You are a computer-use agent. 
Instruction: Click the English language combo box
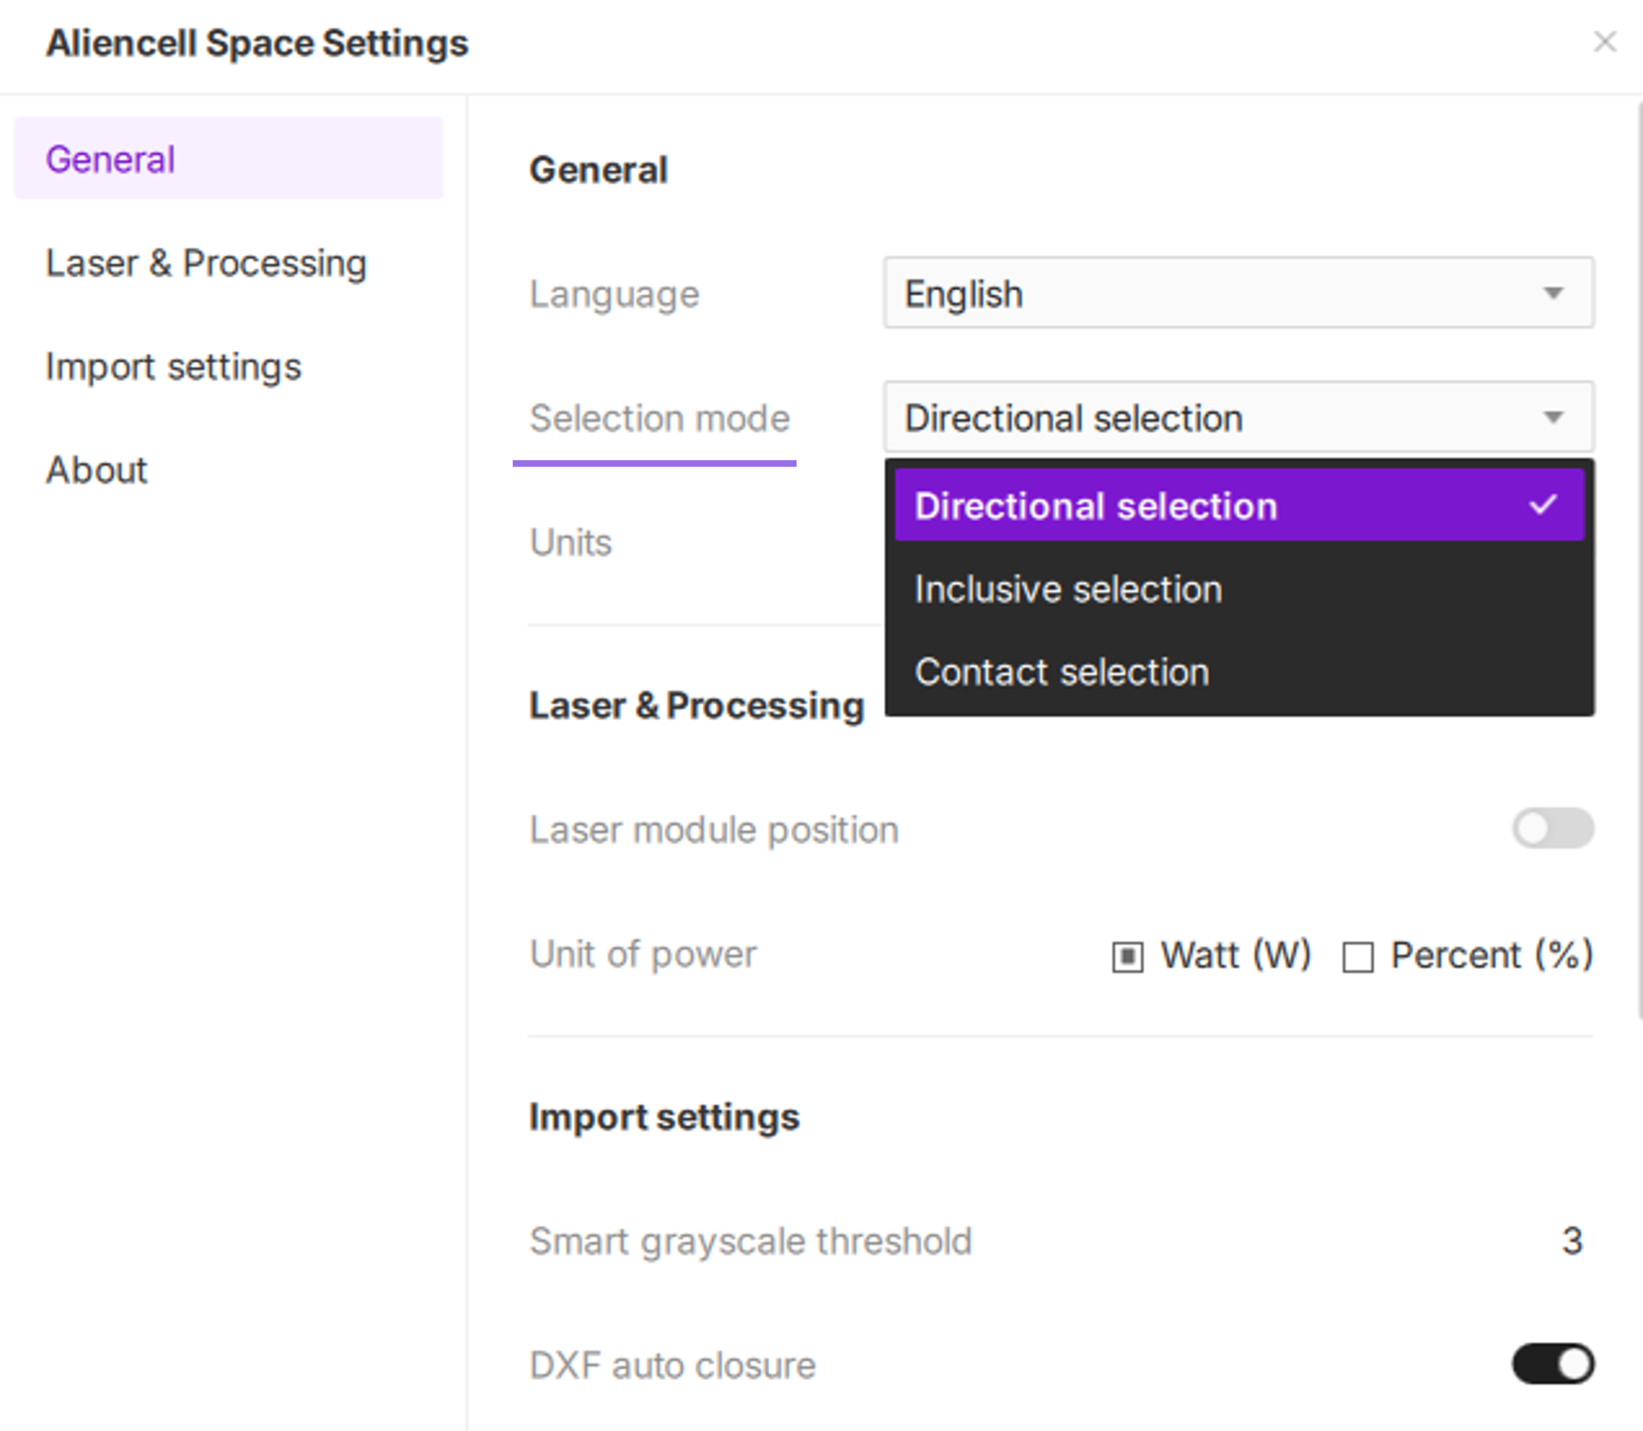pos(1198,293)
